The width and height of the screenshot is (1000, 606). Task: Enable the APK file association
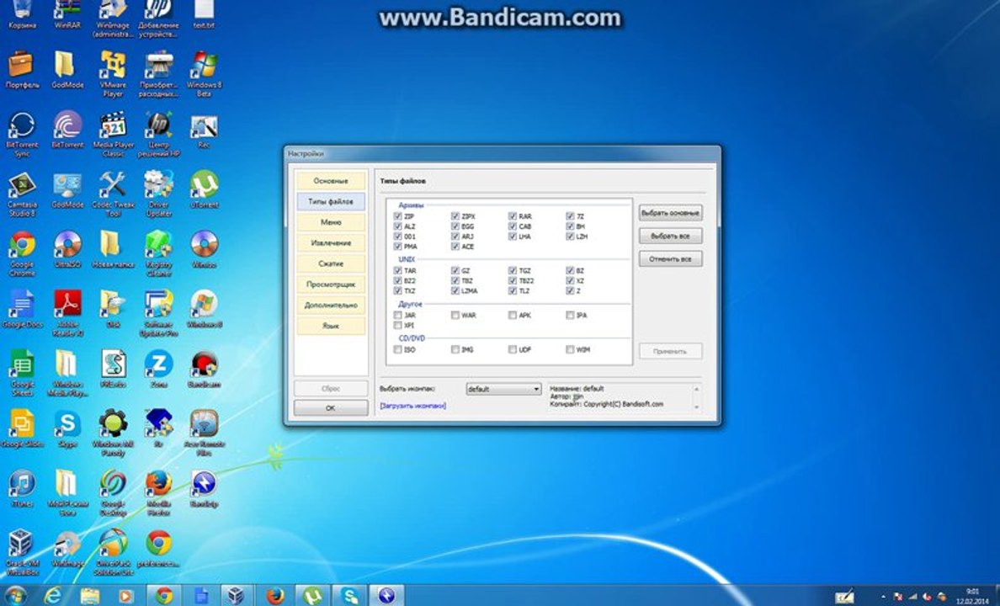coord(512,315)
